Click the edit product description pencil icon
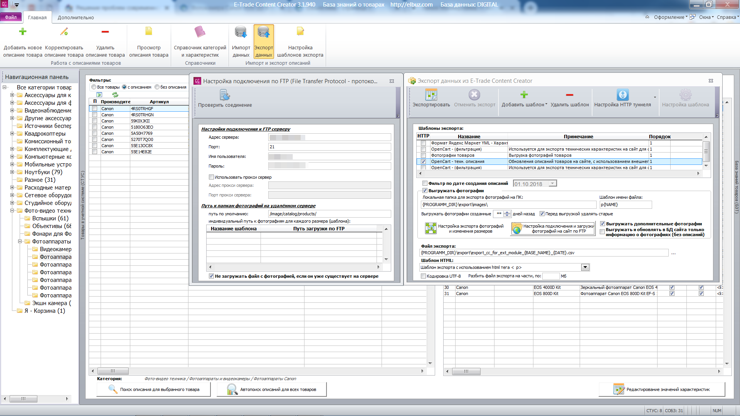 tap(64, 32)
